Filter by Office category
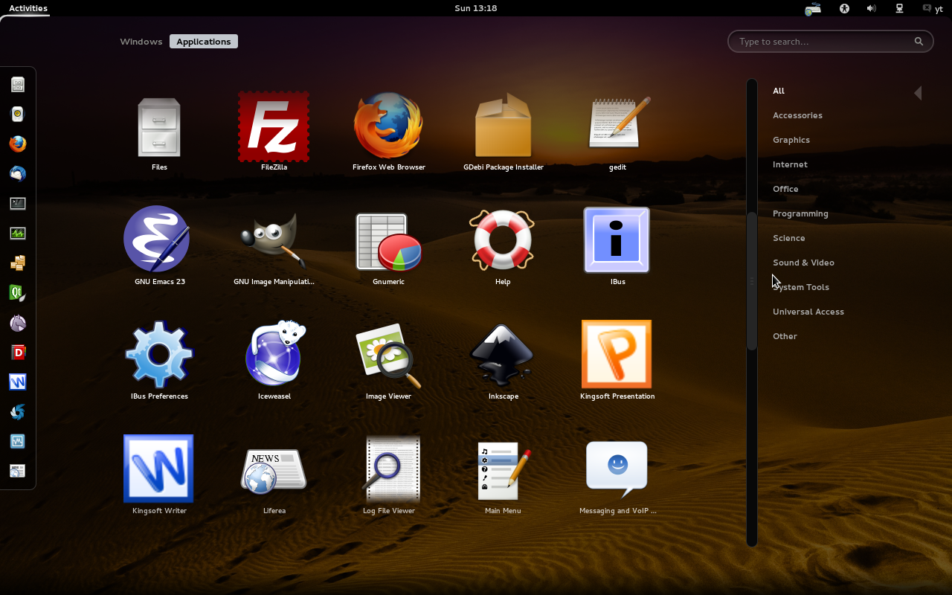The width and height of the screenshot is (952, 595). 785,189
